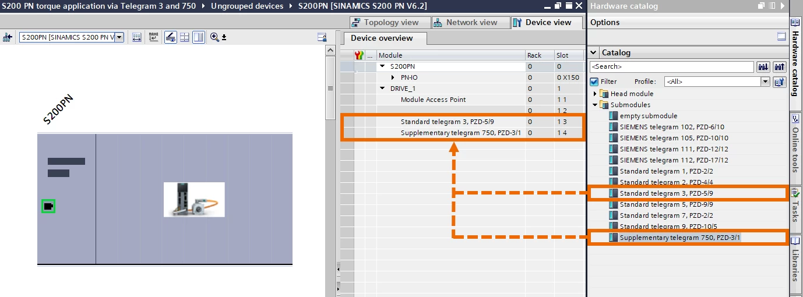The height and width of the screenshot is (297, 803).
Task: Click the Module column header
Action: click(x=450, y=55)
